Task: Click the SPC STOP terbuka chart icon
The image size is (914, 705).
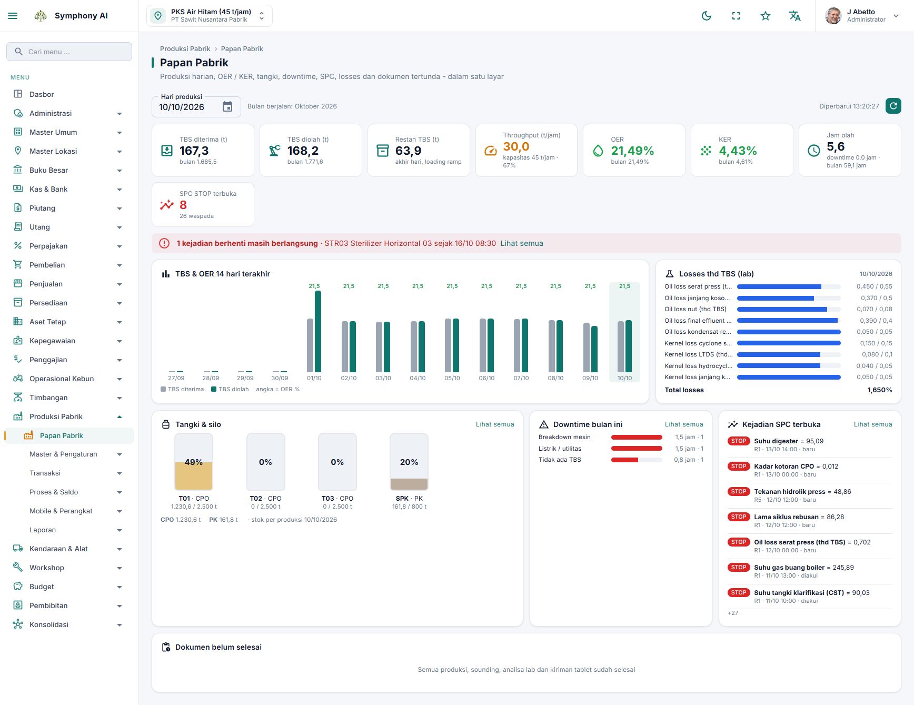Action: click(167, 205)
